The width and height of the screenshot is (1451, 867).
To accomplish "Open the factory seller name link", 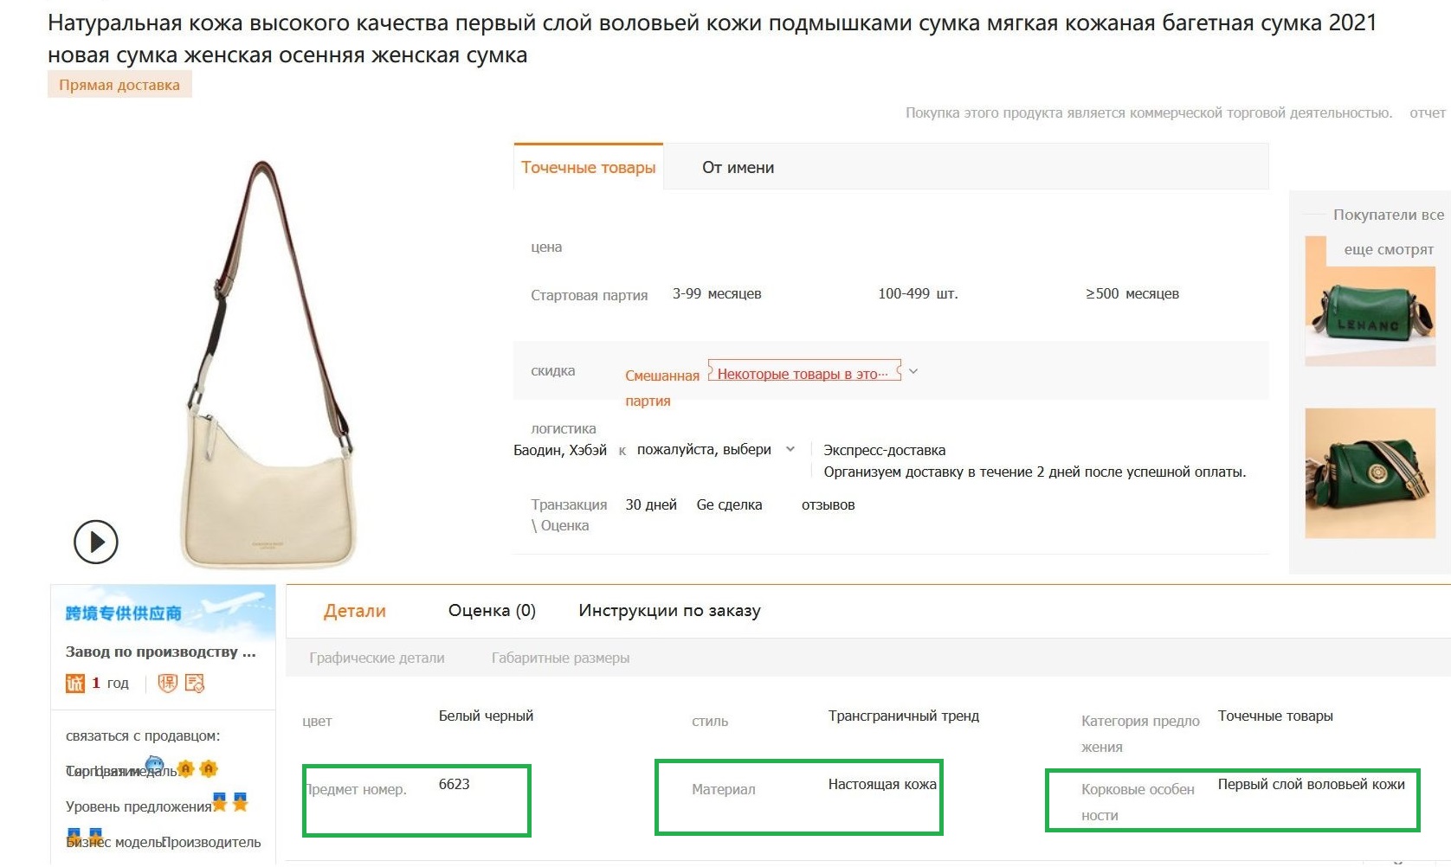I will (161, 652).
